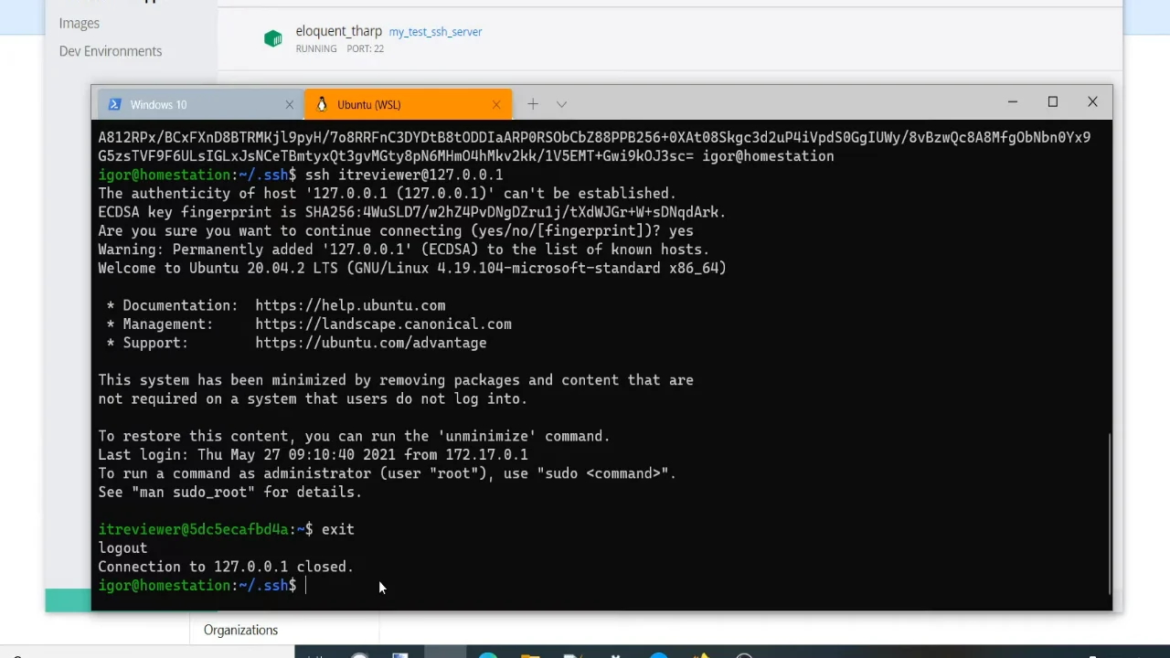The image size is (1170, 658).
Task: Open Images in Docker Desktop sidebar
Action: click(80, 23)
